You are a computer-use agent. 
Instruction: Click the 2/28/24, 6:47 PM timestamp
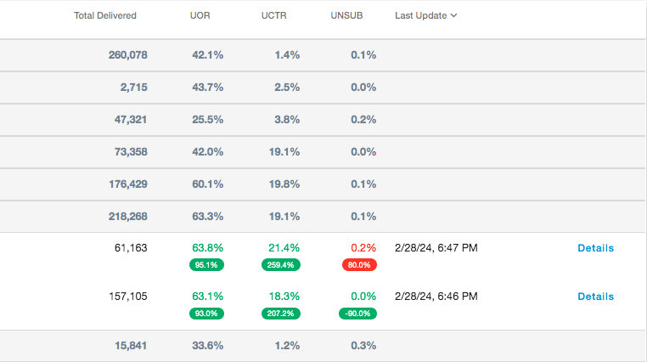coord(436,248)
